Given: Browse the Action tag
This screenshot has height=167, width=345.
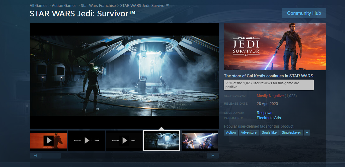Looking at the screenshot, I should pyautogui.click(x=231, y=132).
